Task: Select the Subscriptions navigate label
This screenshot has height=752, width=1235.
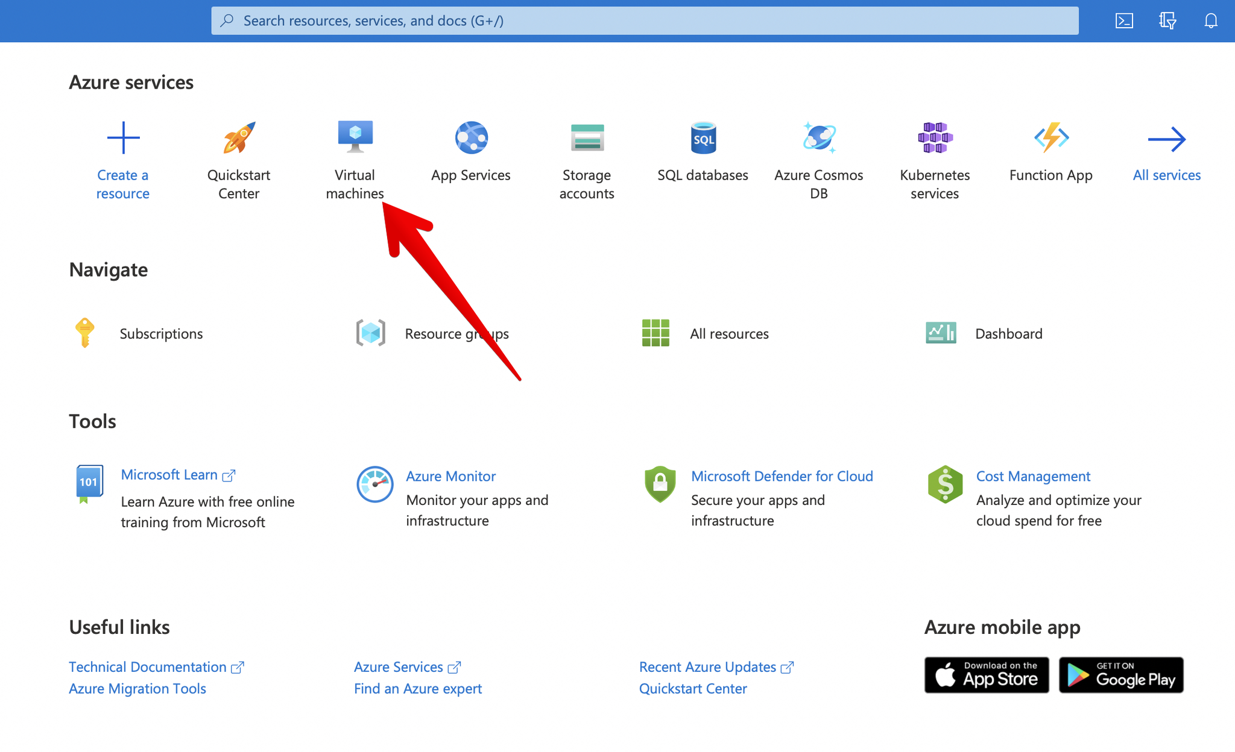Action: coord(161,334)
